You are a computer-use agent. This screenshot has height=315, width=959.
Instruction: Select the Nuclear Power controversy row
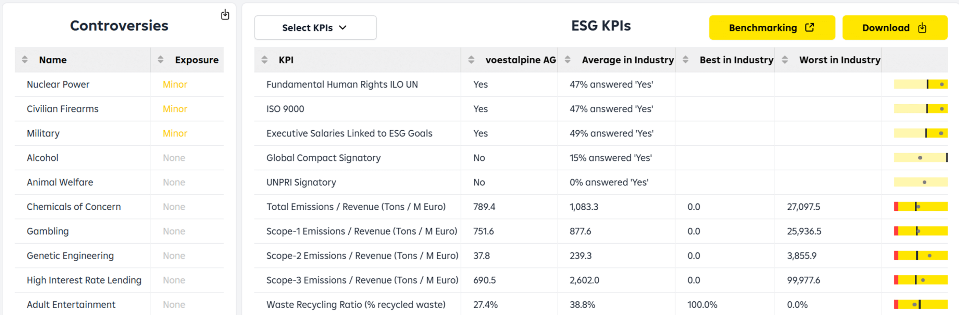pyautogui.click(x=58, y=84)
